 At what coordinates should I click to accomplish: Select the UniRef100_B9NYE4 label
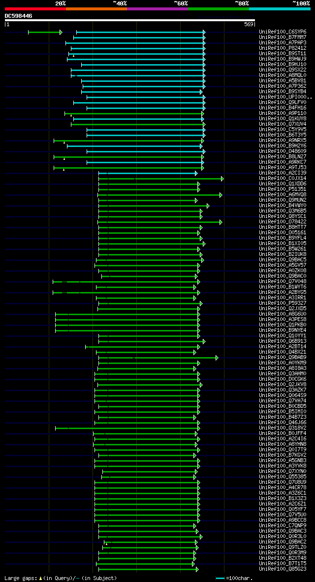point(283,329)
